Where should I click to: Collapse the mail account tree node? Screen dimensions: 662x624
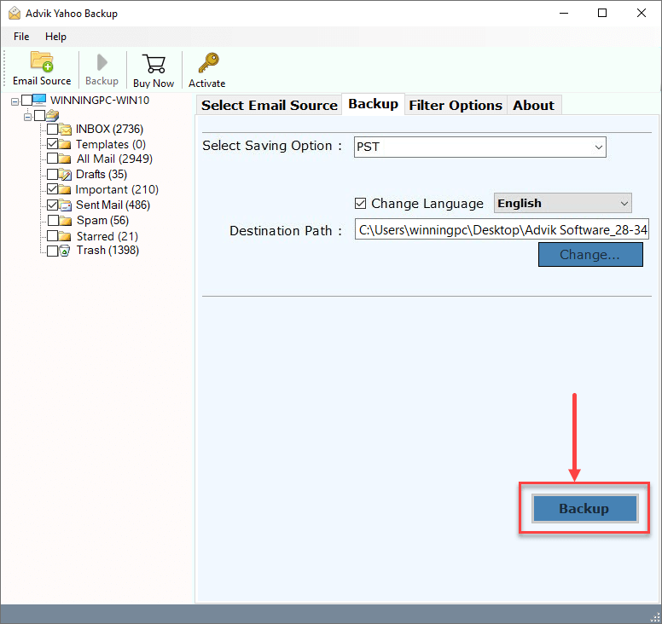pos(27,117)
